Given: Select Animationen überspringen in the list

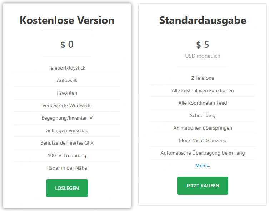Looking at the screenshot, I should click(203, 128).
